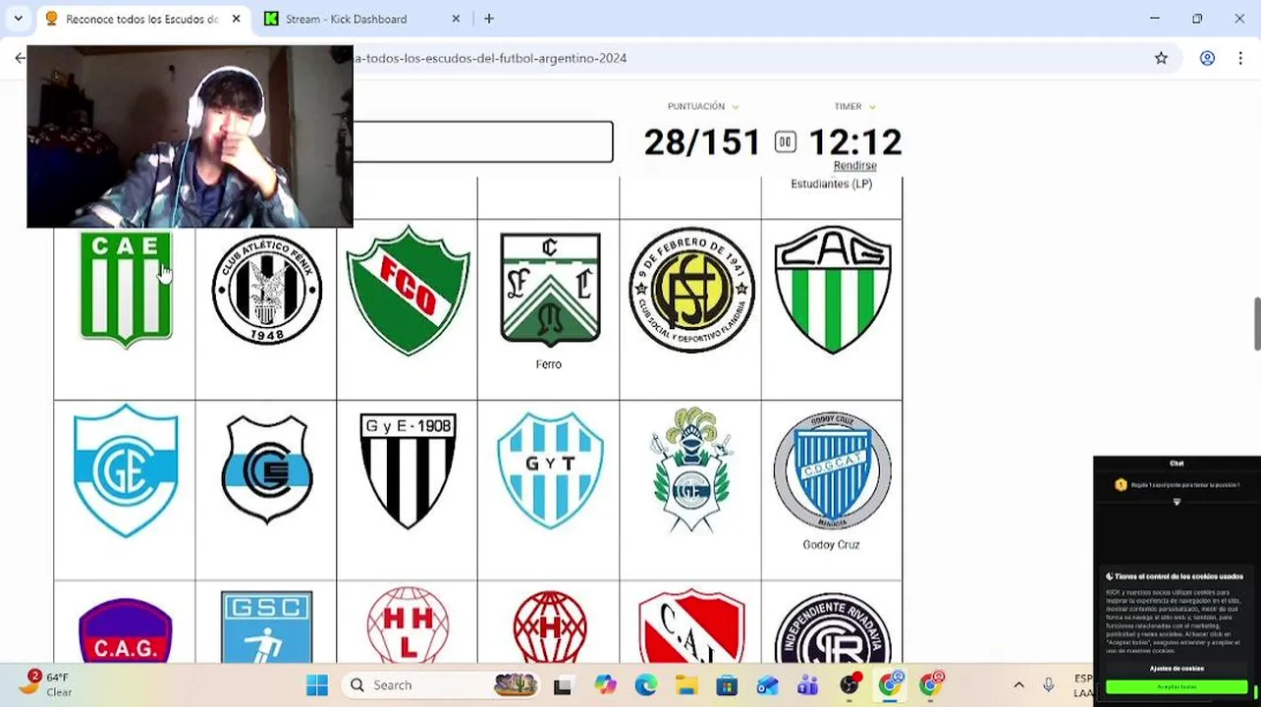The image size is (1261, 707).
Task: Close the Kick Dashboard tab
Action: click(x=456, y=19)
